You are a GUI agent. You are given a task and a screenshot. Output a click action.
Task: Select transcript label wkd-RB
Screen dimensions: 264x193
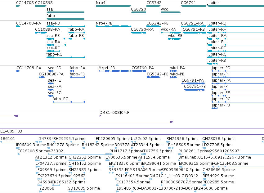click(175, 36)
